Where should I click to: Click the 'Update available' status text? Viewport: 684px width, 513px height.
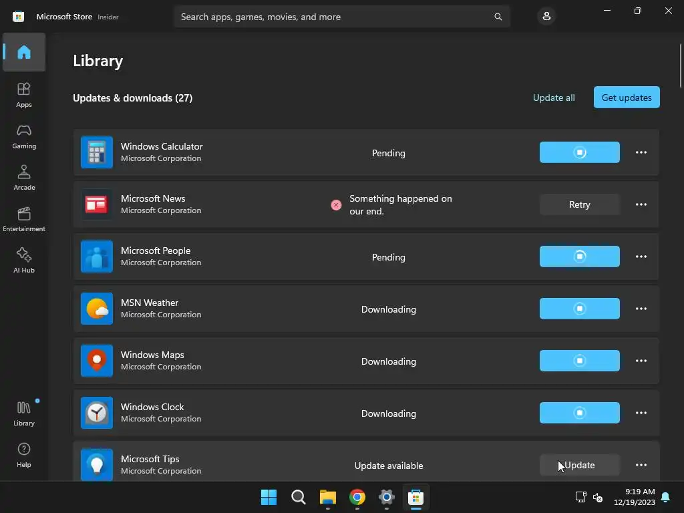pos(389,466)
